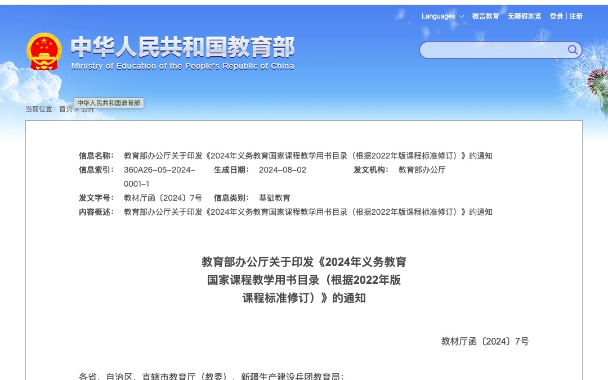Open the 微言教育 link

pos(485,16)
